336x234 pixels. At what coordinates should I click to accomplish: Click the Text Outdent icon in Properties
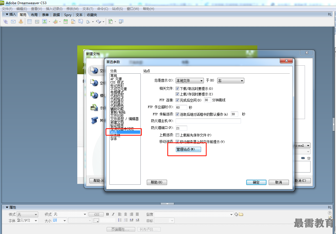[x=132, y=220]
